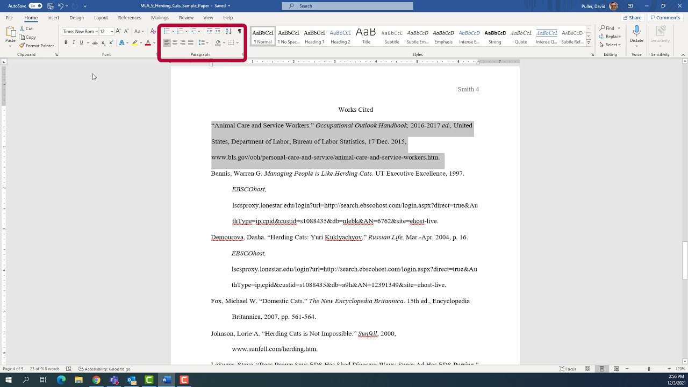Toggle italic formatting
Image resolution: width=688 pixels, height=387 pixels.
[x=74, y=42]
